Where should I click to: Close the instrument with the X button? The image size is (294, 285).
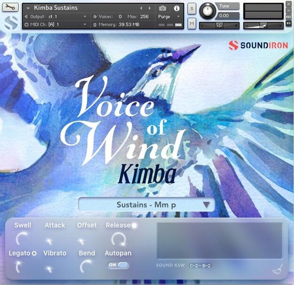[288, 4]
